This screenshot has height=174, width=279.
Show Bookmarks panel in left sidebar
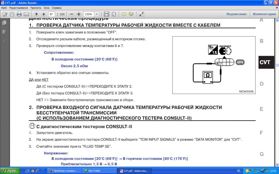[4, 32]
